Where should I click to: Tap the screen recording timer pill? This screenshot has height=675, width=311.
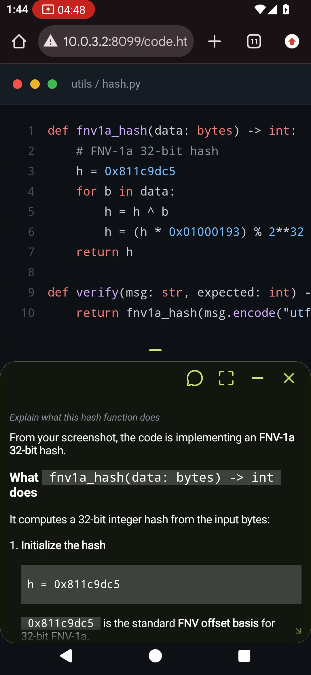coord(64,10)
